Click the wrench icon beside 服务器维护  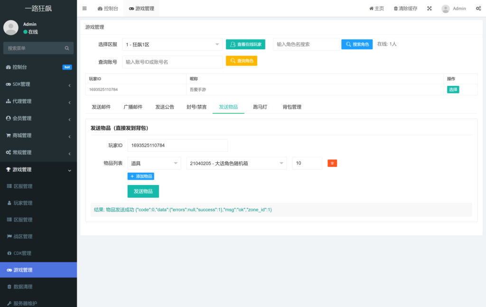click(9, 303)
